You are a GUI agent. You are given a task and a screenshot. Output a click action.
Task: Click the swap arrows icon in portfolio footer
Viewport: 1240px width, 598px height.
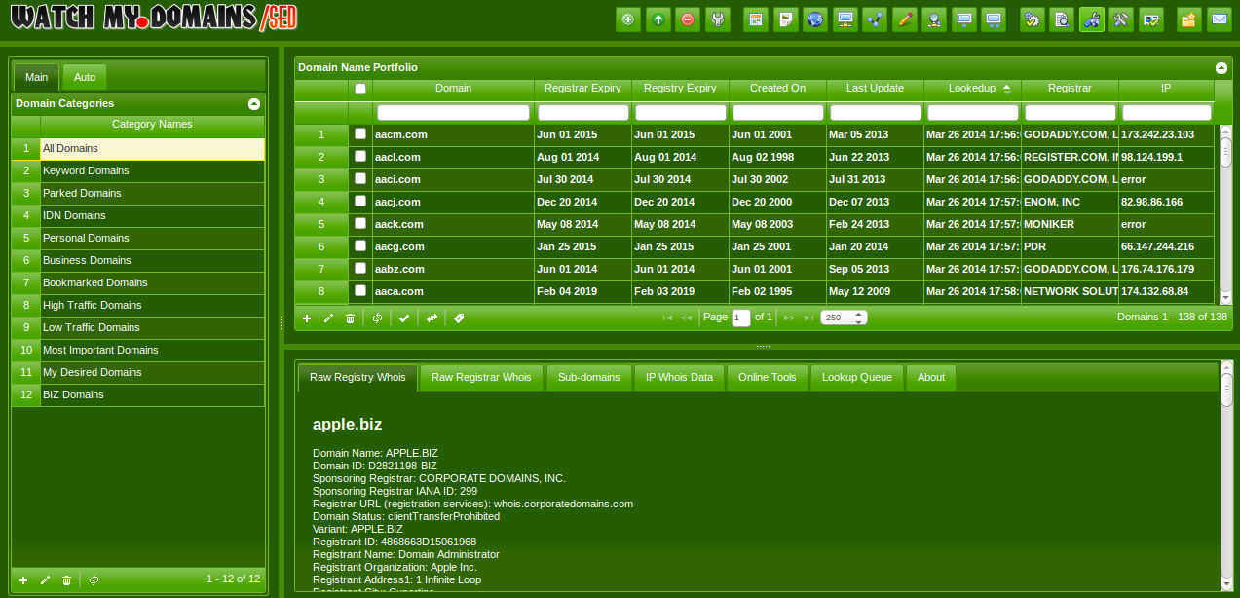432,318
